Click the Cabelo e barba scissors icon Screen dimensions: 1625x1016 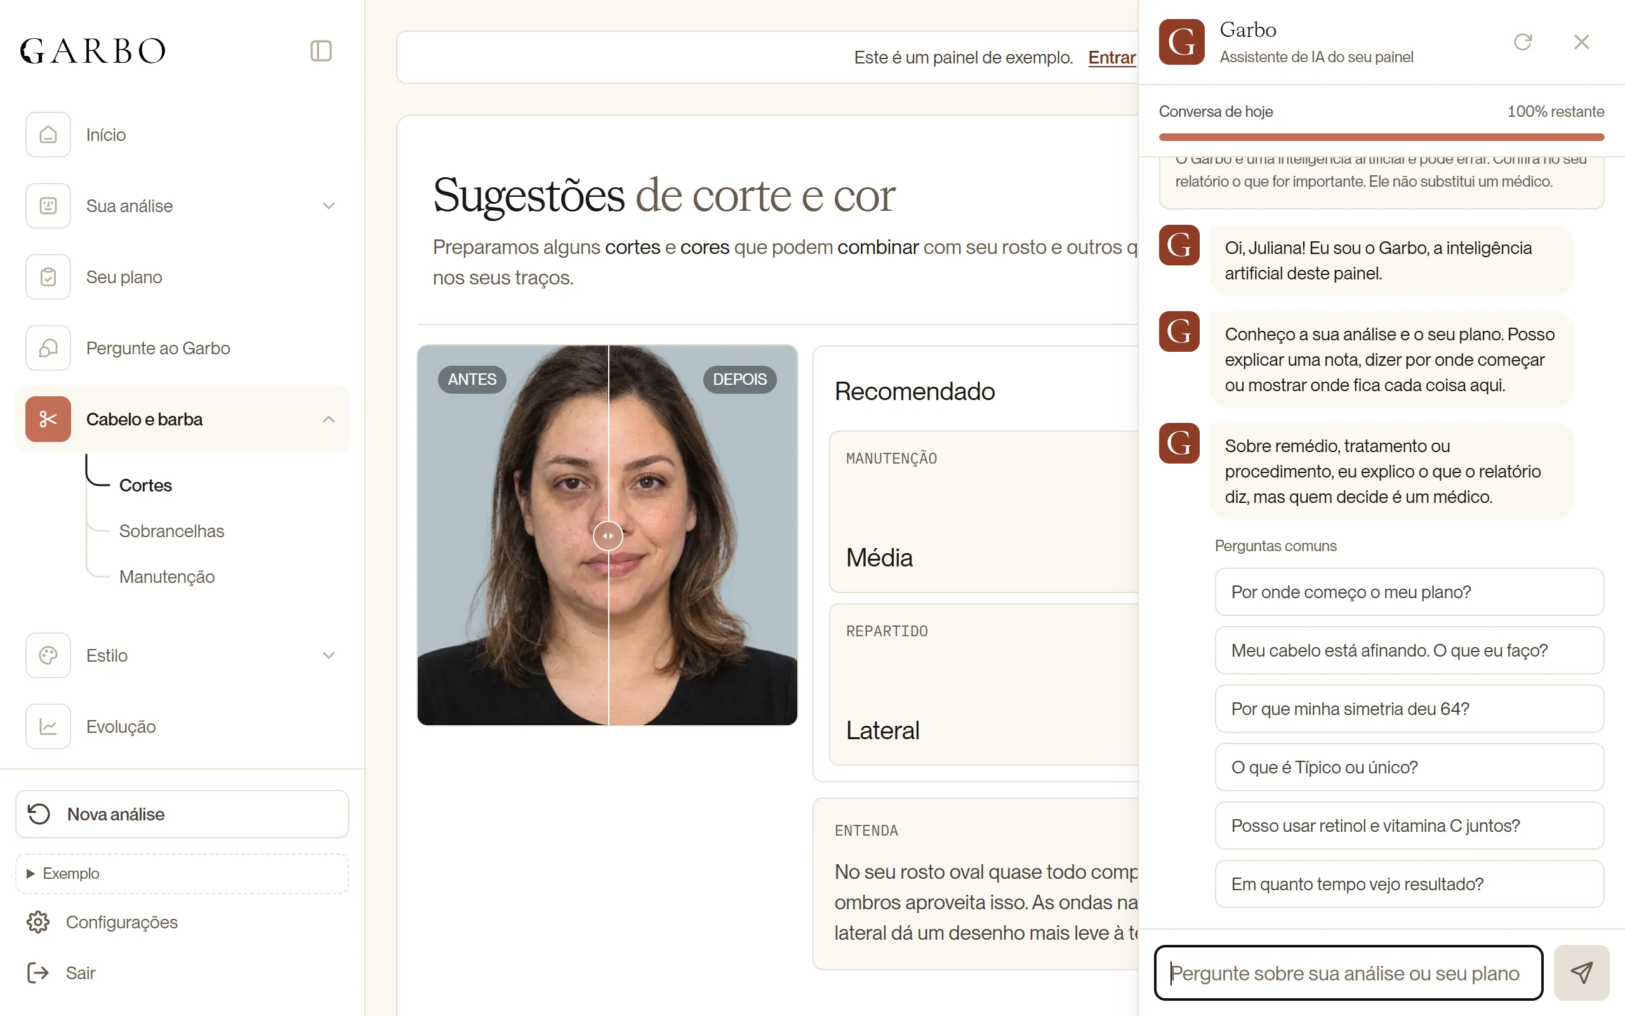click(x=48, y=419)
